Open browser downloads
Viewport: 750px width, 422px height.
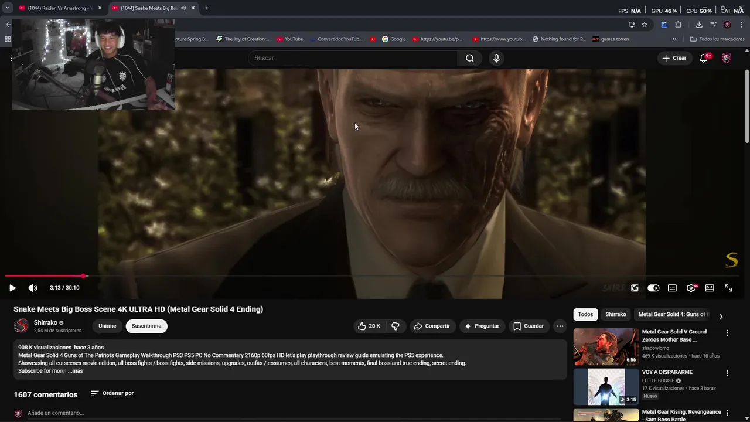[699, 25]
